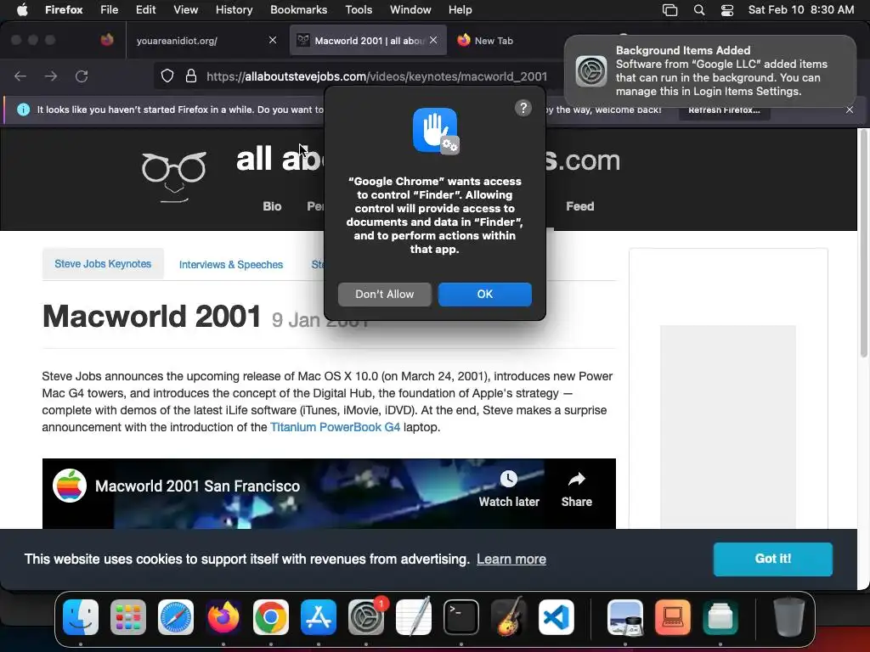Click the Apple menu icon
The image size is (870, 652).
(22, 9)
